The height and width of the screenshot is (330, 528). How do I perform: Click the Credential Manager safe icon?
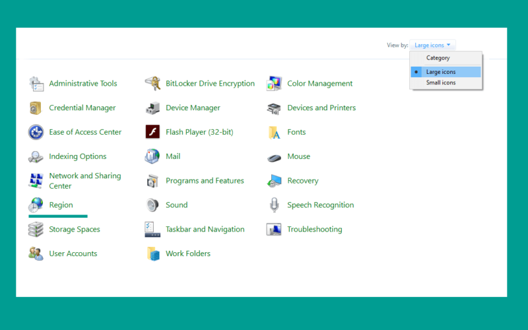point(36,108)
